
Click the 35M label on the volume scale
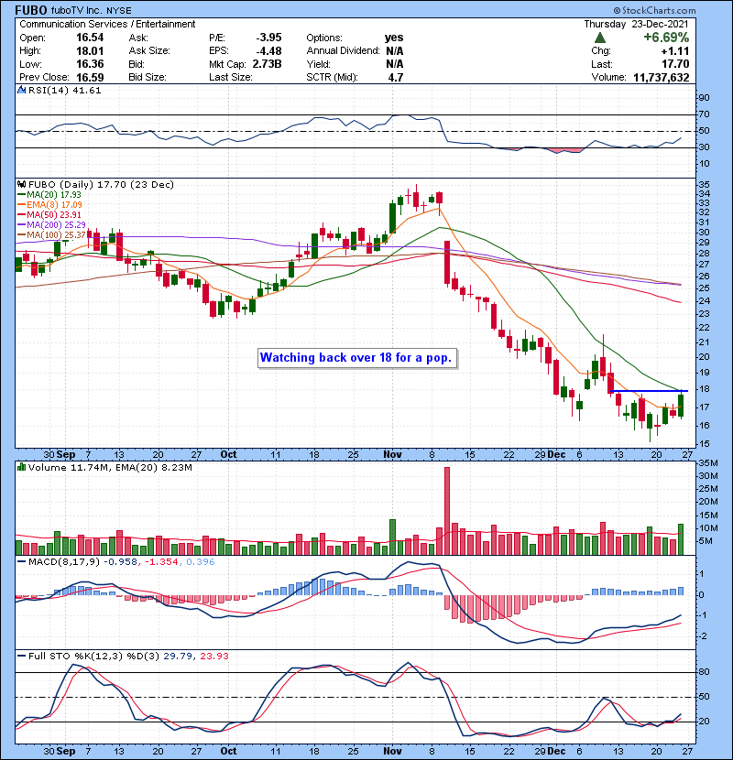pyautogui.click(x=707, y=462)
